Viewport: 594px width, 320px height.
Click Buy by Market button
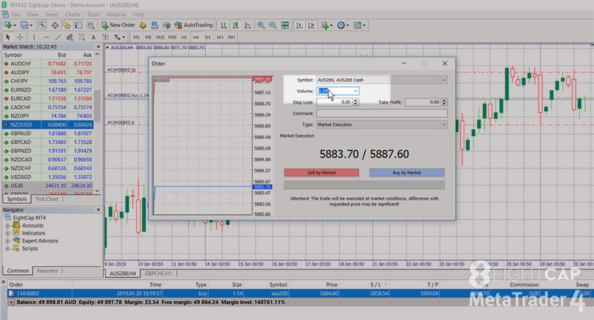pos(407,172)
